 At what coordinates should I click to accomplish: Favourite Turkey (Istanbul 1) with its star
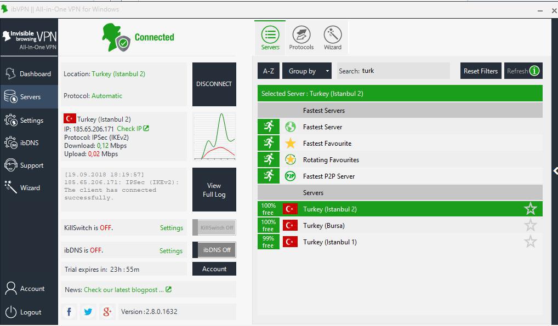tap(530, 242)
